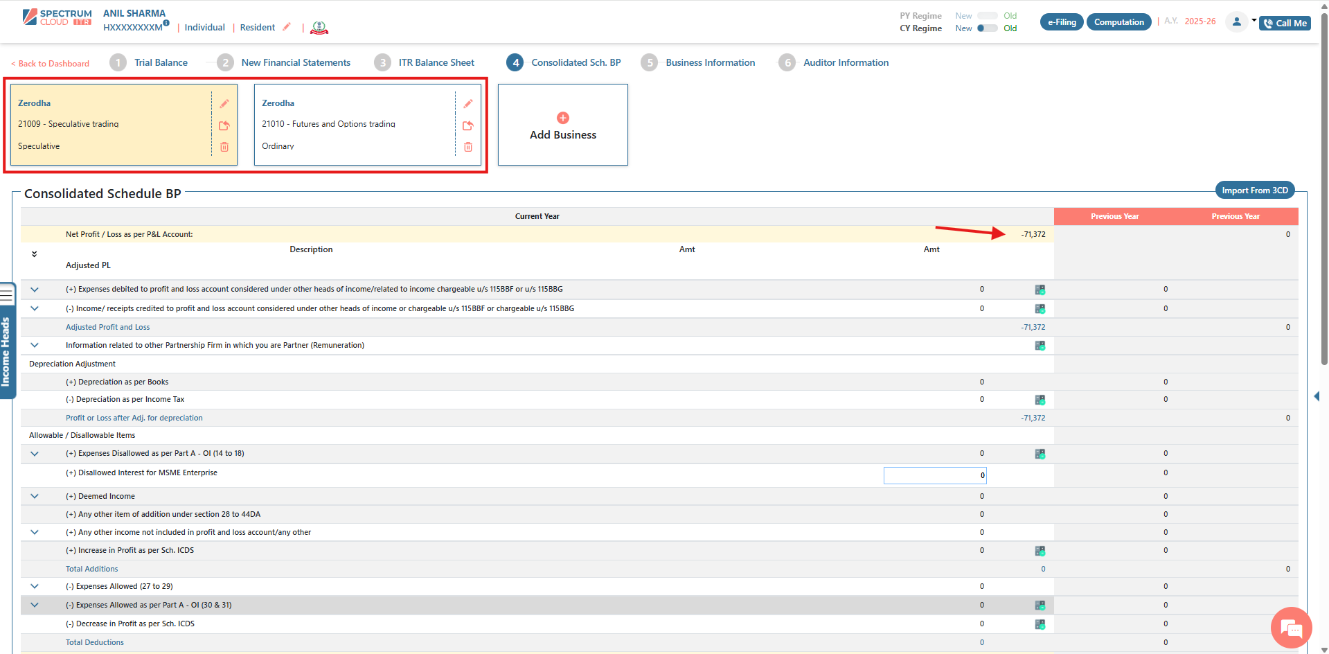This screenshot has height=654, width=1329.
Task: Toggle the PY Regime New/Old switch
Action: 987,16
